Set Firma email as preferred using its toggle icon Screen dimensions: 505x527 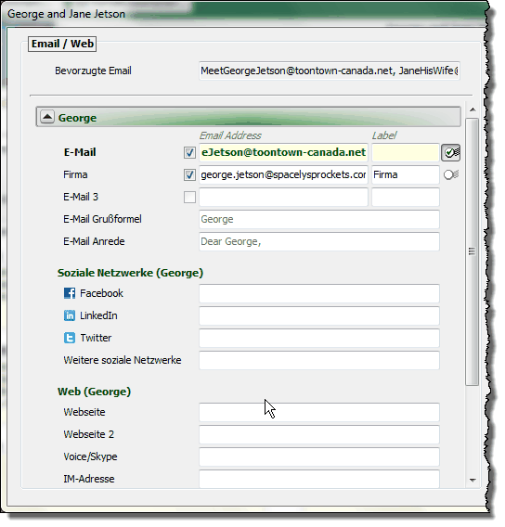coord(451,174)
